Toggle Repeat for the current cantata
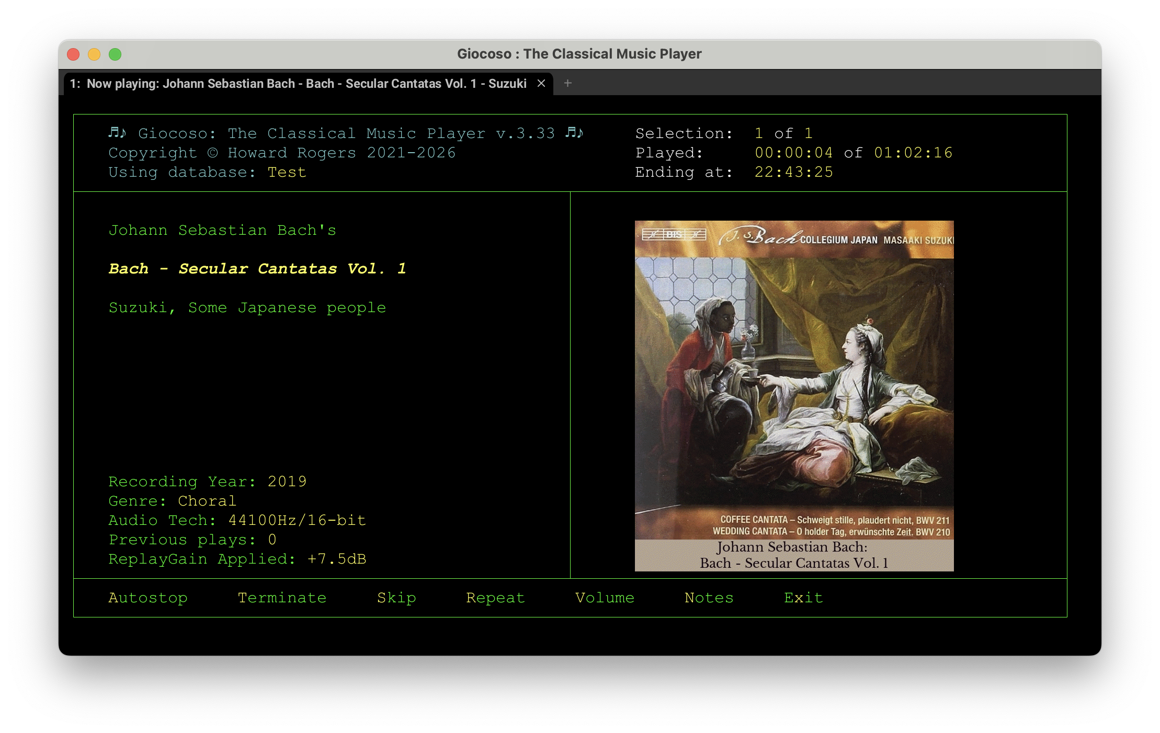 tap(495, 598)
